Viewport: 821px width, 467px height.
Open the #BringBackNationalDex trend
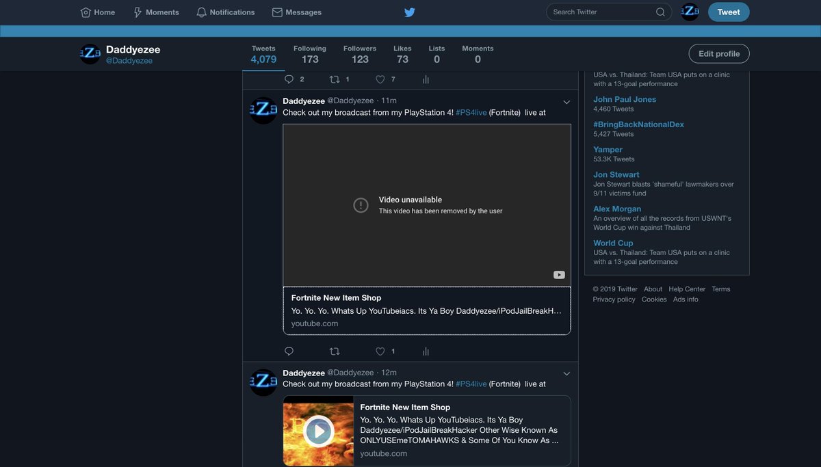pyautogui.click(x=638, y=124)
